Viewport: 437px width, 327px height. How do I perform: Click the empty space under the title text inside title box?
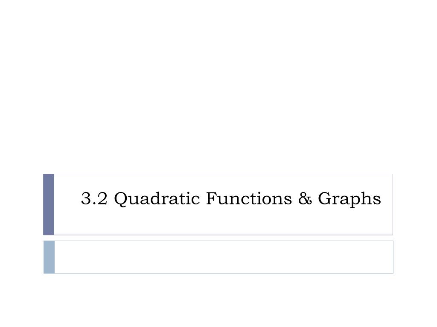pos(223,222)
